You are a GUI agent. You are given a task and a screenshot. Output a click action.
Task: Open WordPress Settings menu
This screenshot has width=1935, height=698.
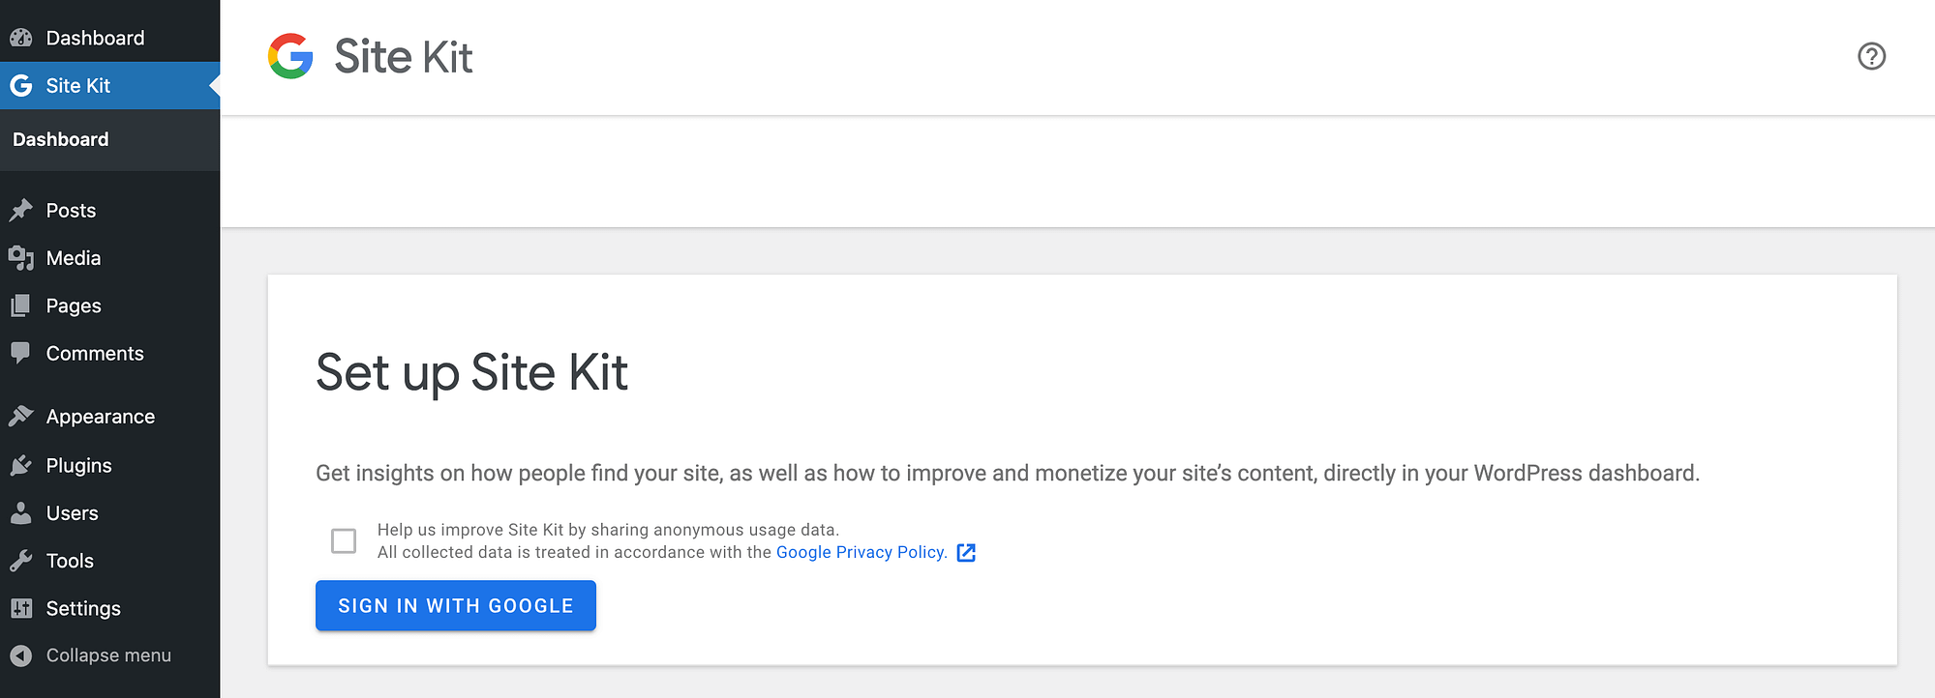click(110, 608)
